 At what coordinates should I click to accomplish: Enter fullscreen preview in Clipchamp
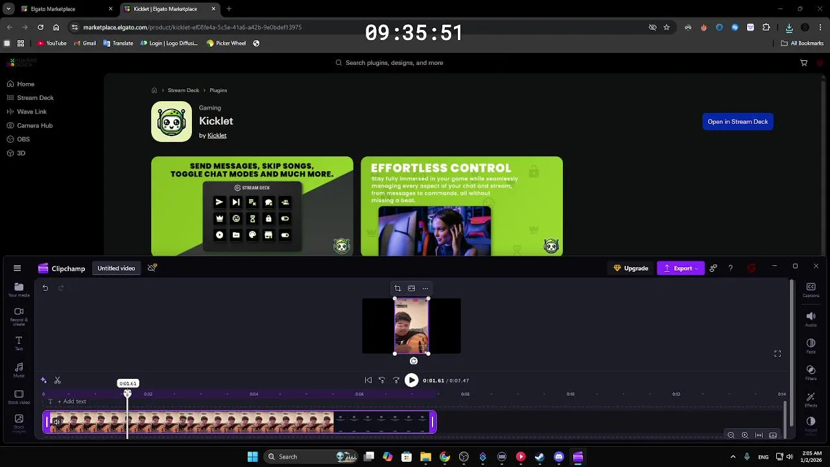(777, 353)
